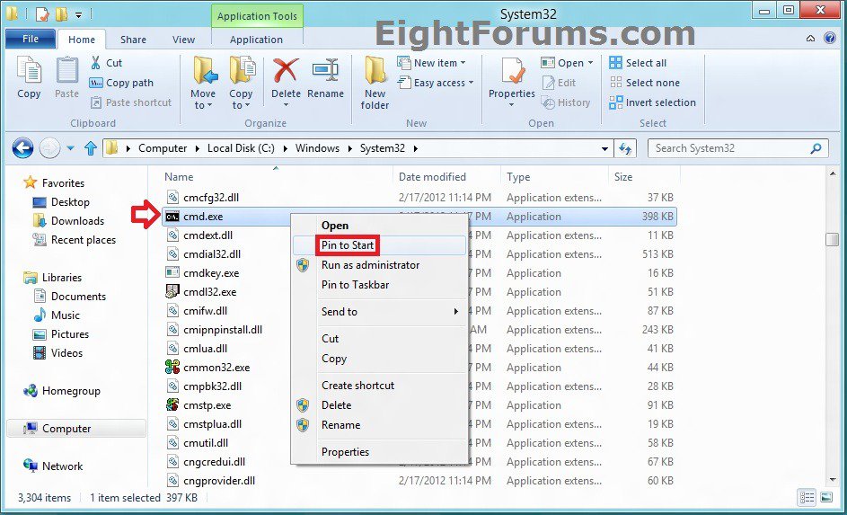Switch to large icons view in status bar
Image resolution: width=847 pixels, height=515 pixels.
pyautogui.click(x=826, y=497)
